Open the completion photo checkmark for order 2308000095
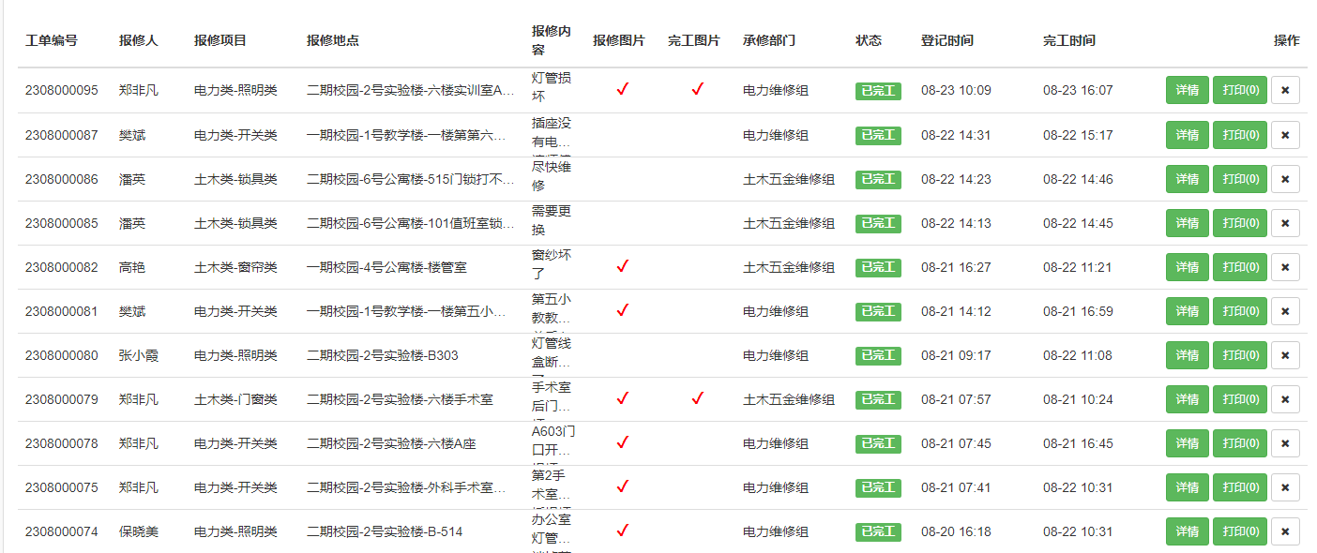Viewport: 1317px width, 553px height. point(697,90)
